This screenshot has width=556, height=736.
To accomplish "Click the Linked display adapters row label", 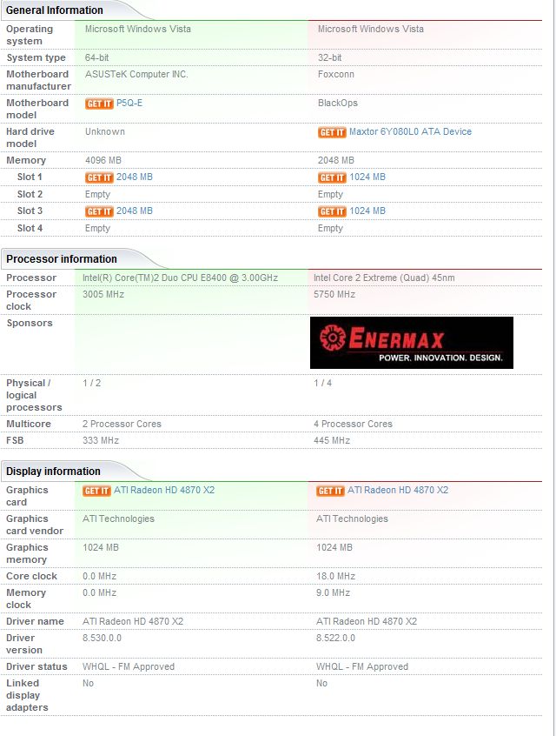I will click(27, 695).
